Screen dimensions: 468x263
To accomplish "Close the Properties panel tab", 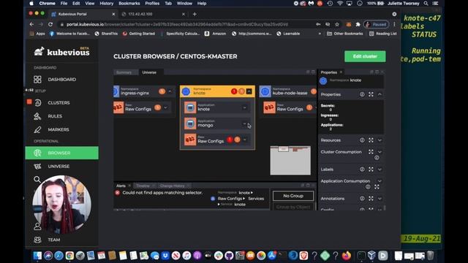I will tap(341, 72).
